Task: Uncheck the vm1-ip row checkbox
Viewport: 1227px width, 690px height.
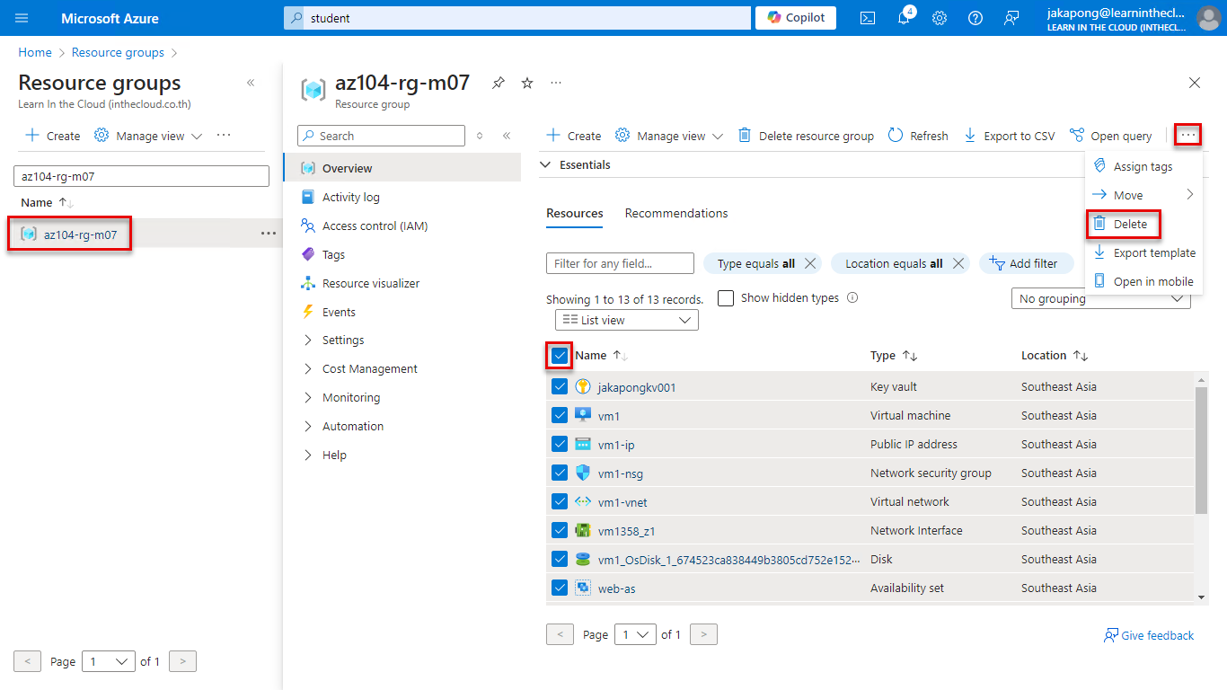Action: (560, 445)
